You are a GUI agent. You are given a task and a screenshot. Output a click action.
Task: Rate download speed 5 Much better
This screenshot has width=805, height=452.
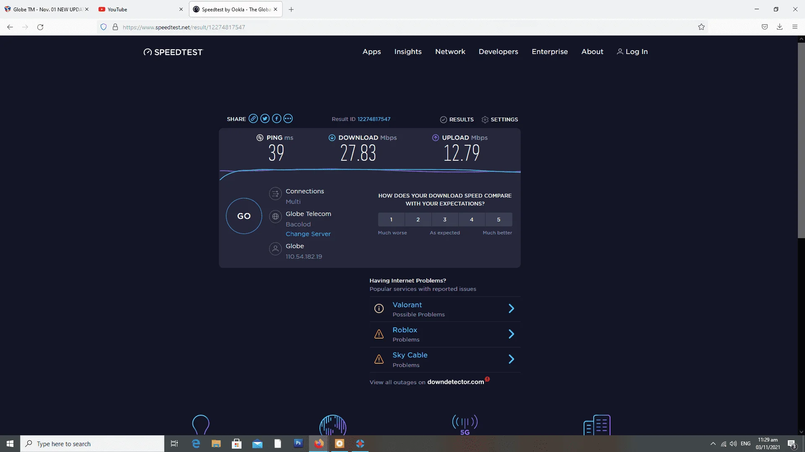click(499, 219)
